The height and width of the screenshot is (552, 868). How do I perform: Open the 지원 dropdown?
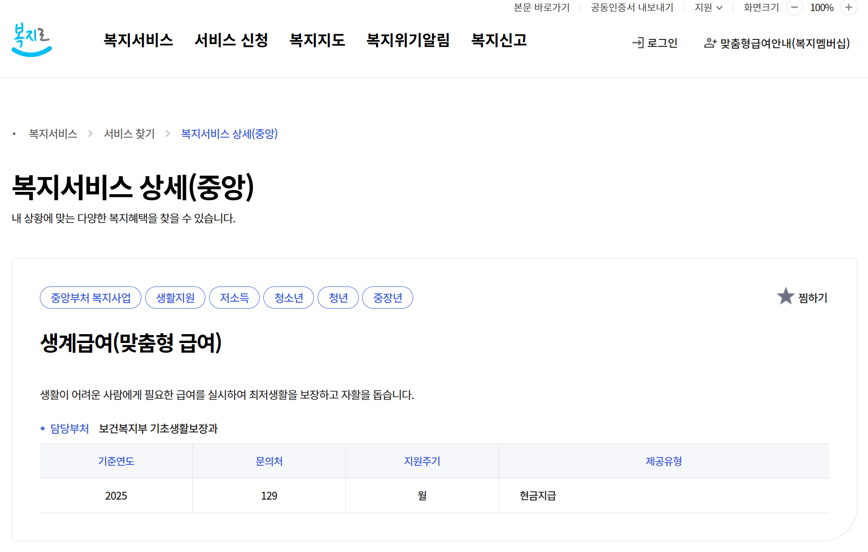click(708, 7)
